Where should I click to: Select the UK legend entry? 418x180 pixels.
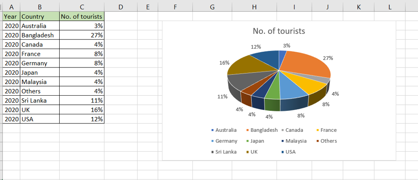252,152
